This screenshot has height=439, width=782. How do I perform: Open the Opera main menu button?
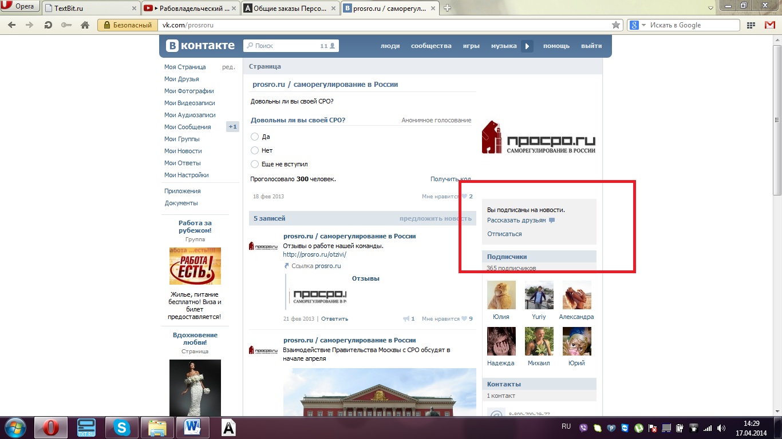tap(20, 7)
